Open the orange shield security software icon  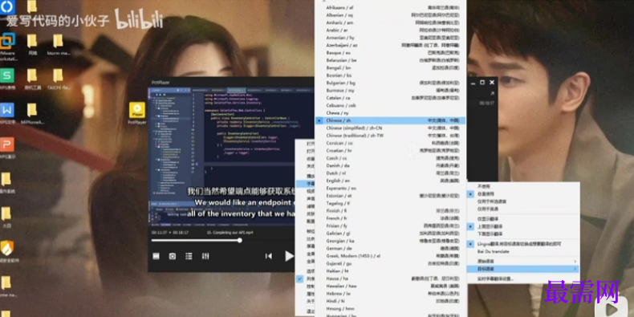[7, 251]
